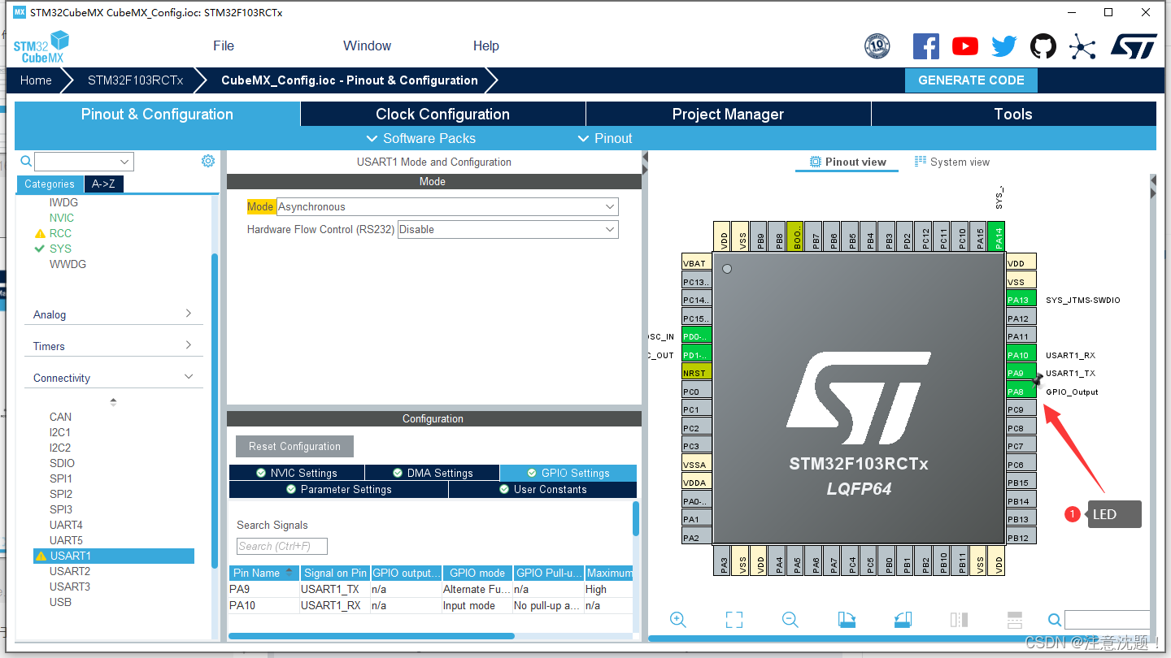The image size is (1171, 658).
Task: Click the categories panel vertical scrollbar
Action: 215,410
